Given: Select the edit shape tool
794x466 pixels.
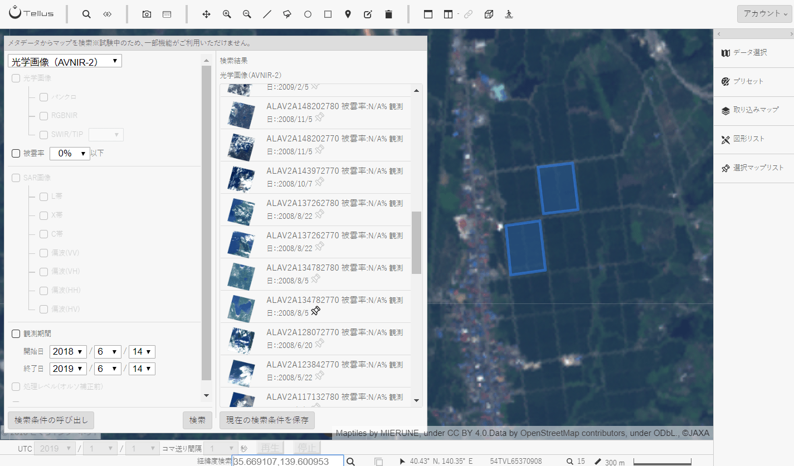Looking at the screenshot, I should [x=368, y=14].
